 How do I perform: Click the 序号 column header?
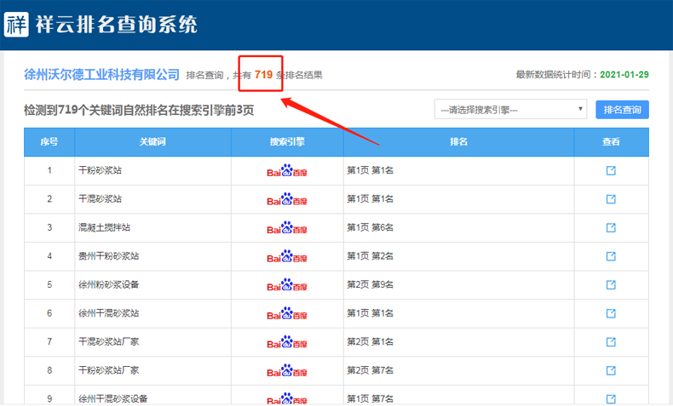pos(49,142)
